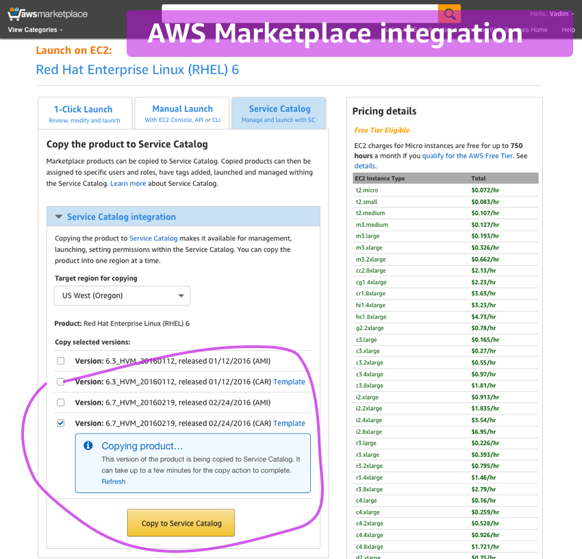The height and width of the screenshot is (559, 582).
Task: Click the $6.95/hr price value
Action: coord(483,432)
